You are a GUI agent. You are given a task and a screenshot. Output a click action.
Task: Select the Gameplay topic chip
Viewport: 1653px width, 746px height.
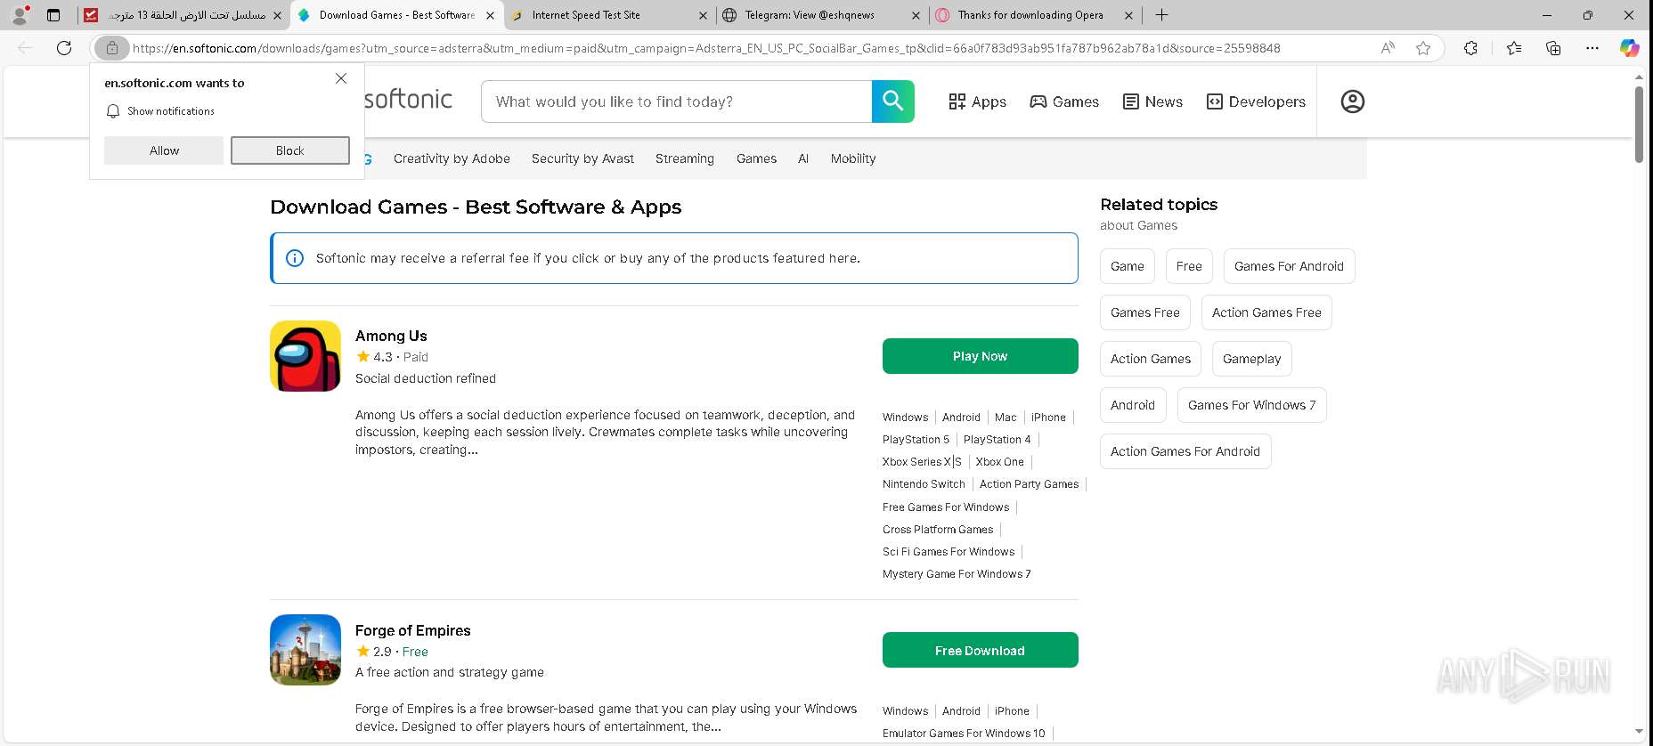1251,359
